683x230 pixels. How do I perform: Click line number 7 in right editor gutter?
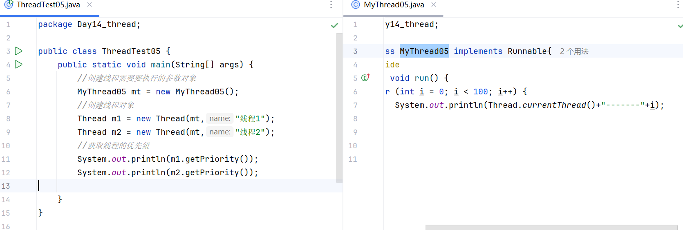tap(355, 105)
